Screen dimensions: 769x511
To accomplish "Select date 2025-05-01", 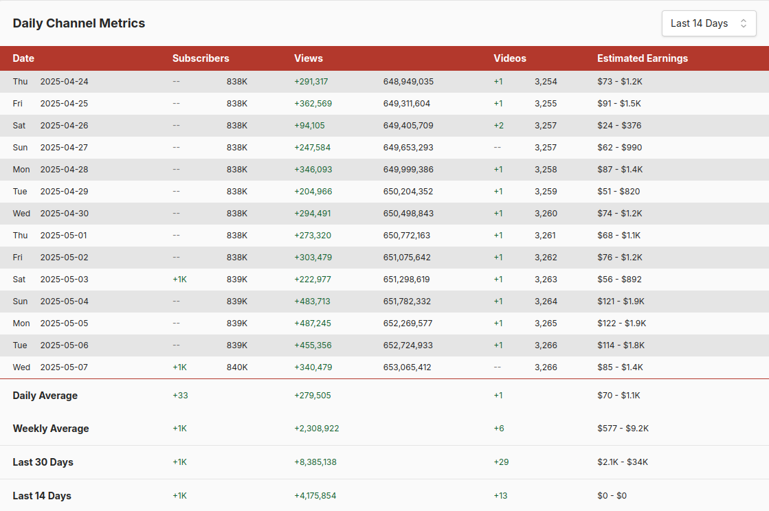I will click(x=64, y=236).
